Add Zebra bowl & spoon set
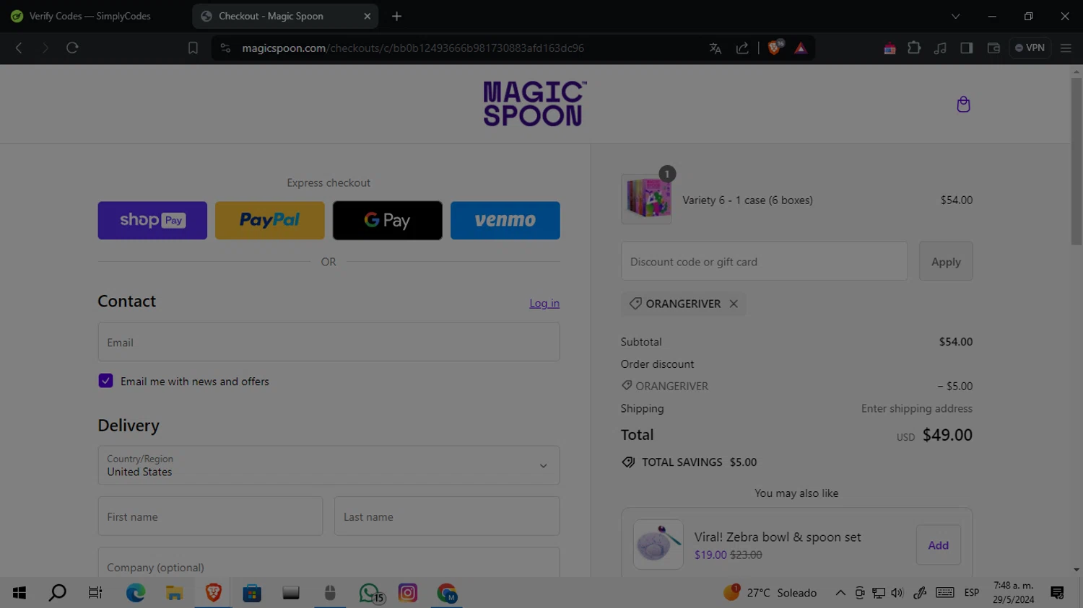Screen dimensions: 1083x608 (x=939, y=545)
